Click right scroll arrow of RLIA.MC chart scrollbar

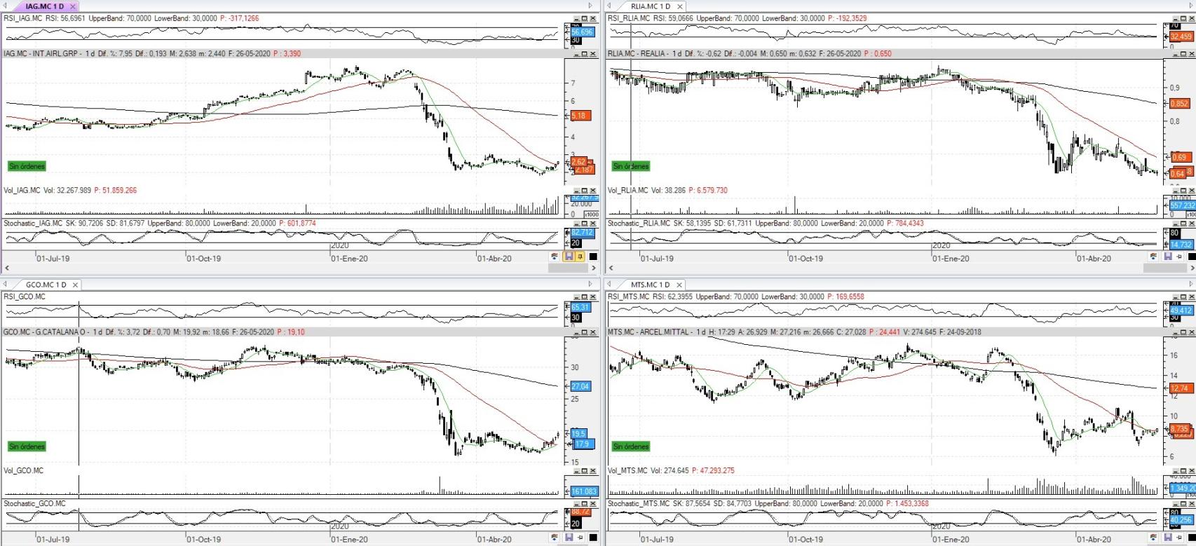coord(1192,268)
